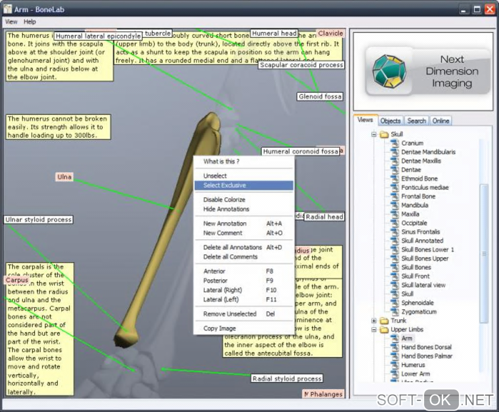
Task: Click the icon beside Skull Annotated
Action: click(x=395, y=241)
